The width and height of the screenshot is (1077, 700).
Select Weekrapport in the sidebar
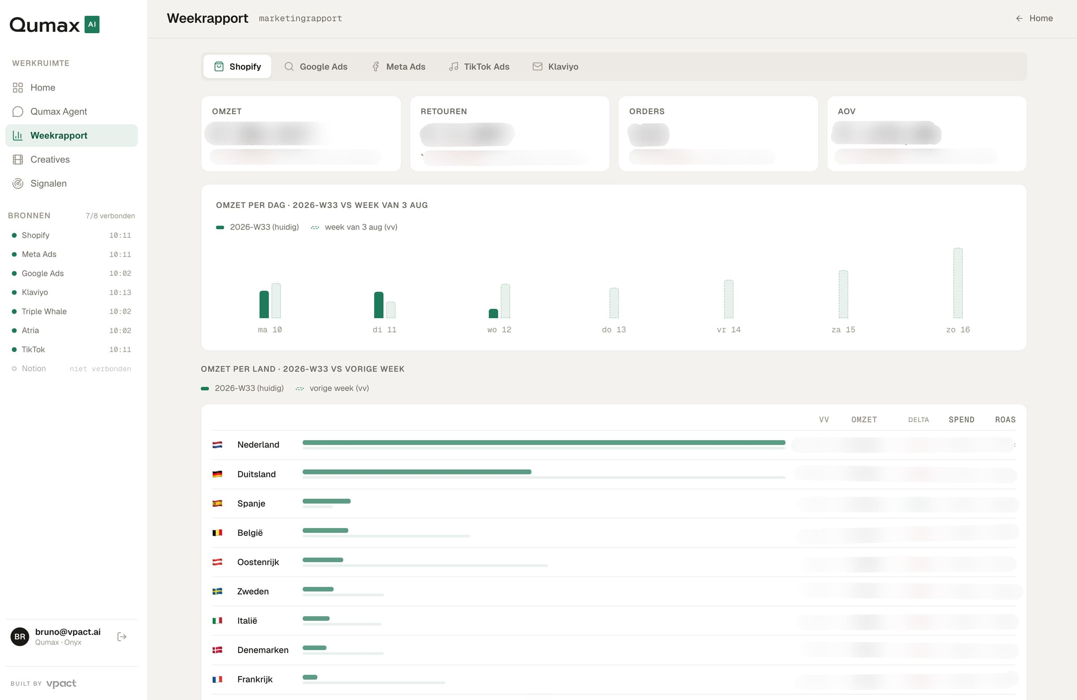72,135
